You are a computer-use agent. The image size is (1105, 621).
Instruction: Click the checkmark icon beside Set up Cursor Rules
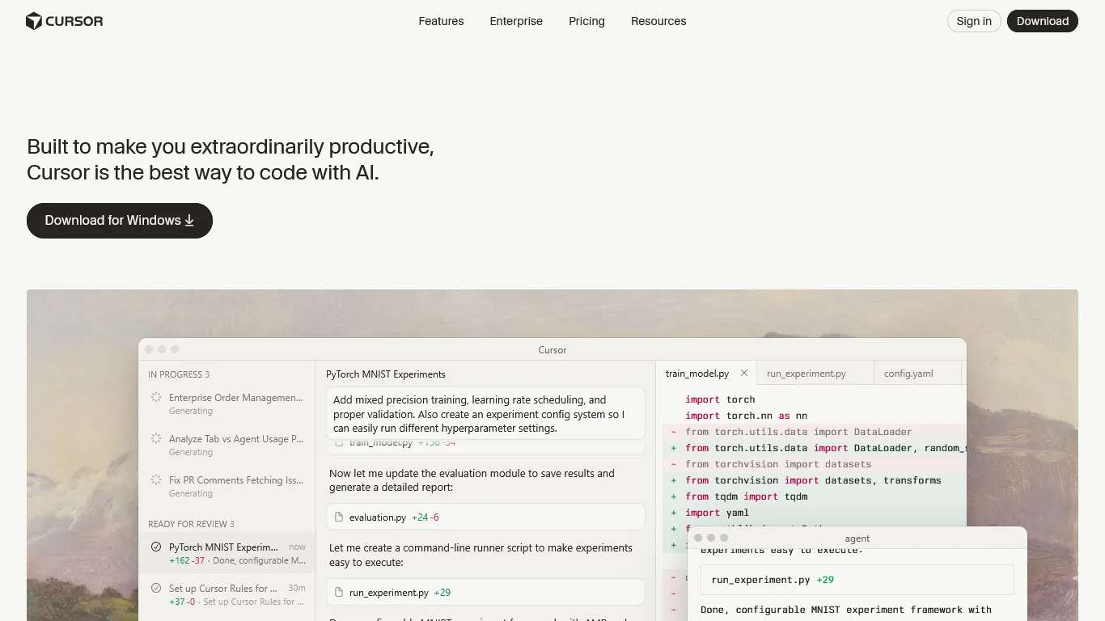coord(156,588)
